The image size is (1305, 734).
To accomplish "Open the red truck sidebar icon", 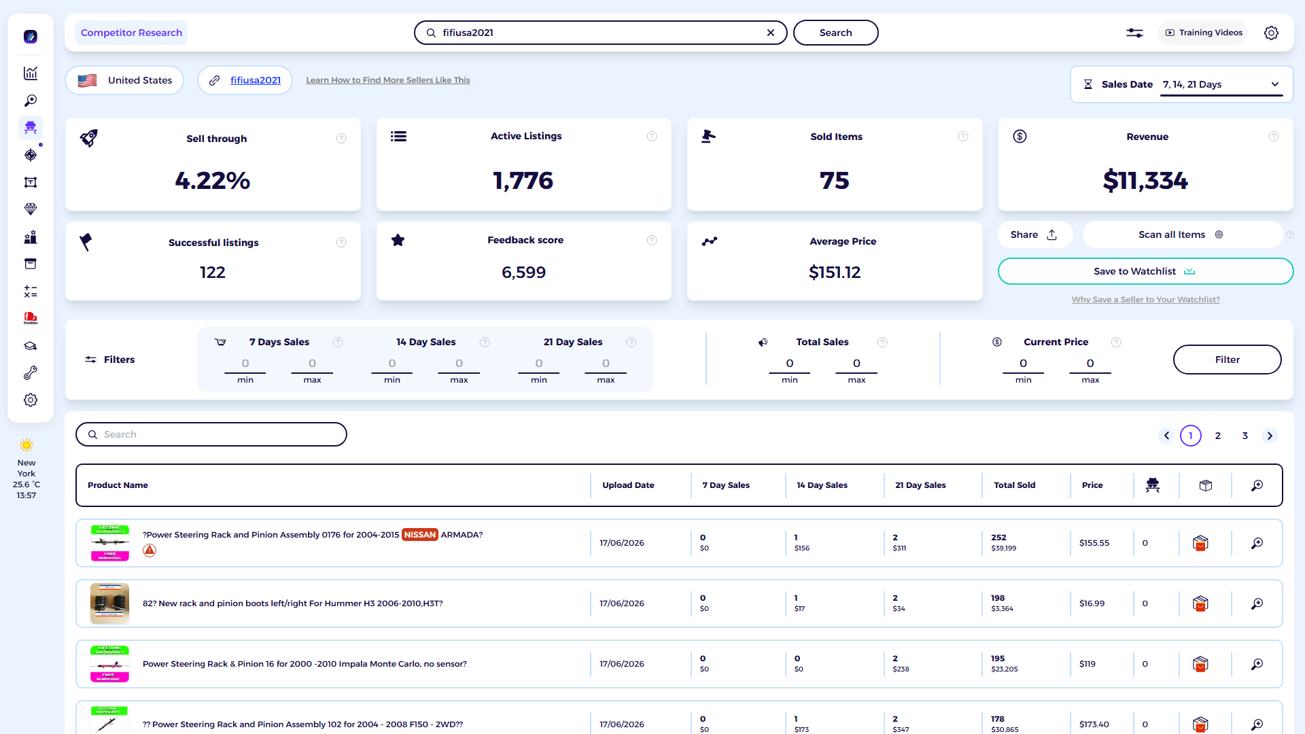I will click(x=30, y=318).
